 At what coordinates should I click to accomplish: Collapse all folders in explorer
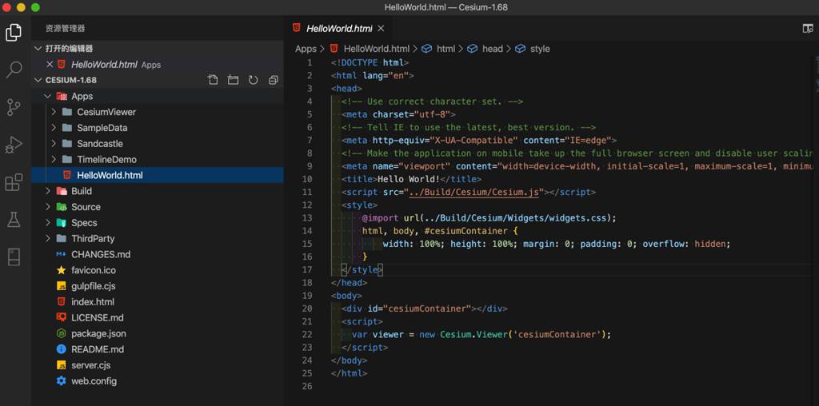pyautogui.click(x=274, y=80)
